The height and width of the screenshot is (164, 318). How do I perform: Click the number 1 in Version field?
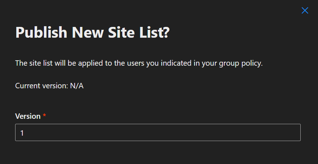click(x=22, y=133)
